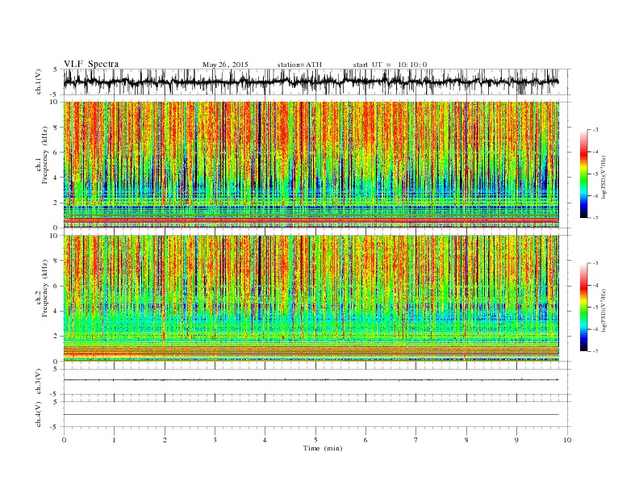Click the "-5" voltage tick of ch.4 axis

point(55,427)
